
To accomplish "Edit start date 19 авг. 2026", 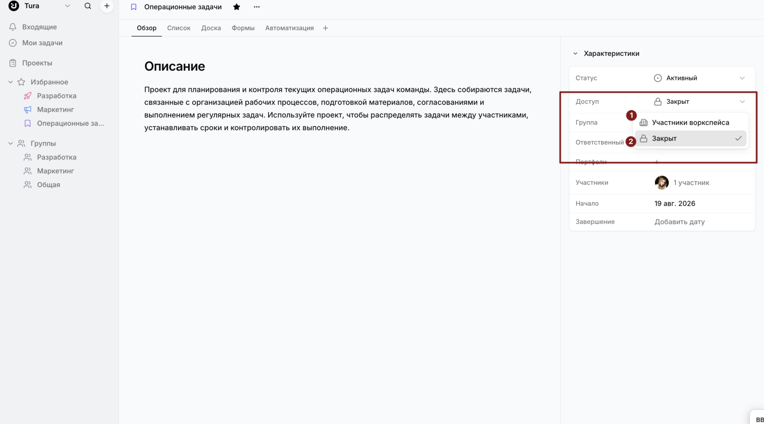I will pyautogui.click(x=675, y=203).
